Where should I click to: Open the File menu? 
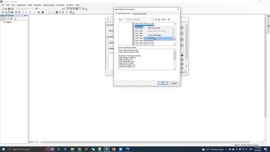pyautogui.click(x=3, y=5)
